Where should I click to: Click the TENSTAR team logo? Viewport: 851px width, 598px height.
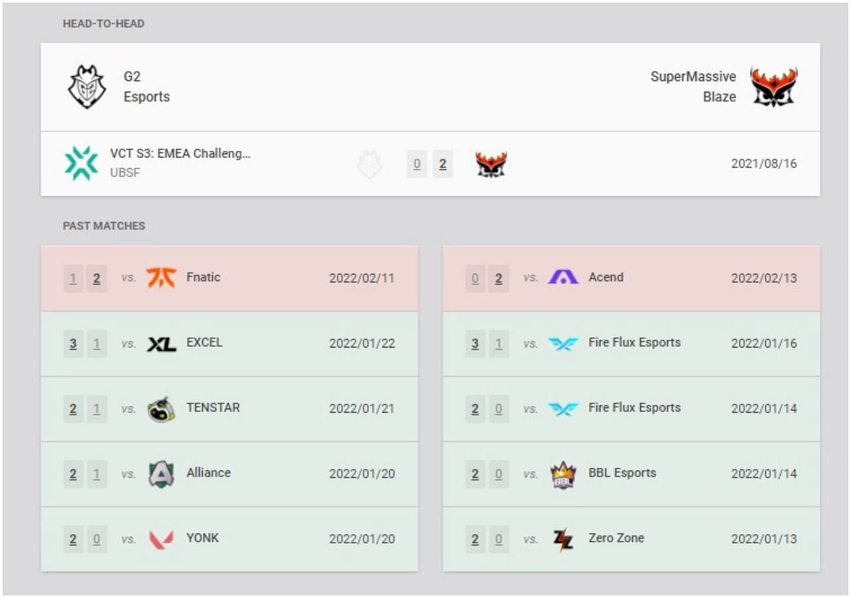point(161,409)
